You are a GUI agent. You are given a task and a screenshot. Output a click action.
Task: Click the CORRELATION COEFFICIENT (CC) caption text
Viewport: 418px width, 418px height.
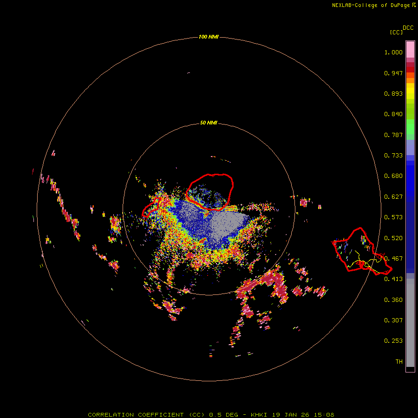[x=146, y=415]
